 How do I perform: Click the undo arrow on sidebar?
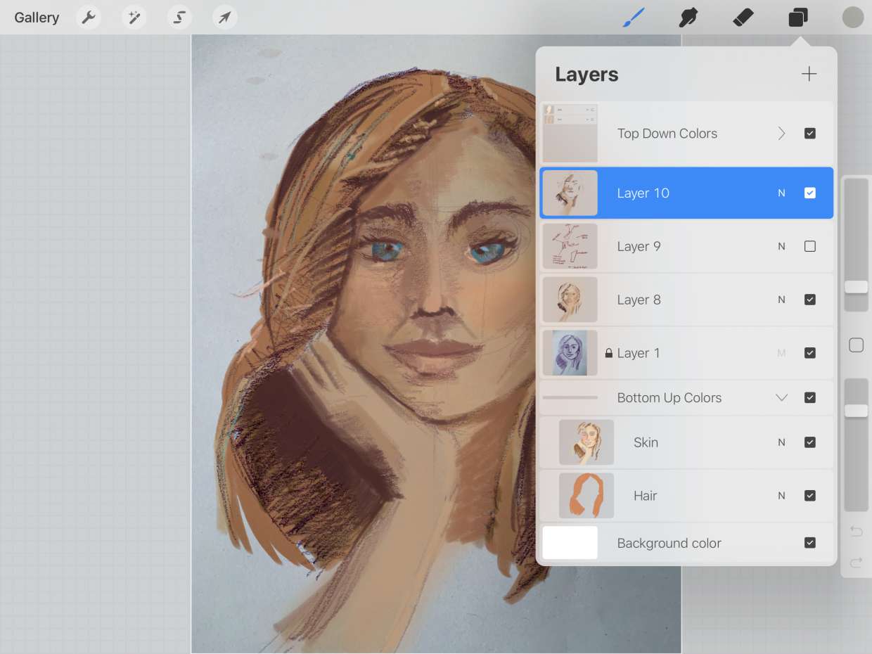tap(856, 532)
